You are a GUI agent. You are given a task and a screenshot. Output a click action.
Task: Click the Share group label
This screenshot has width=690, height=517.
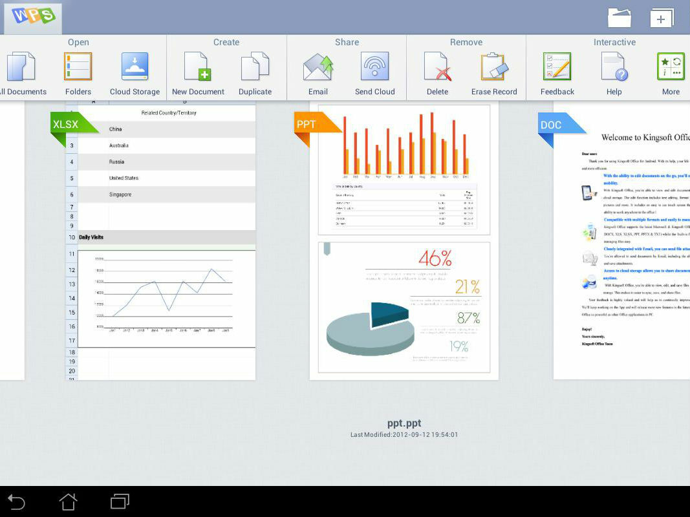coord(347,42)
